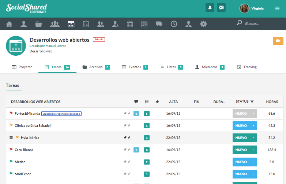Expand NUEVO status dropdown for Creu Blanca

pyautogui.click(x=253, y=150)
